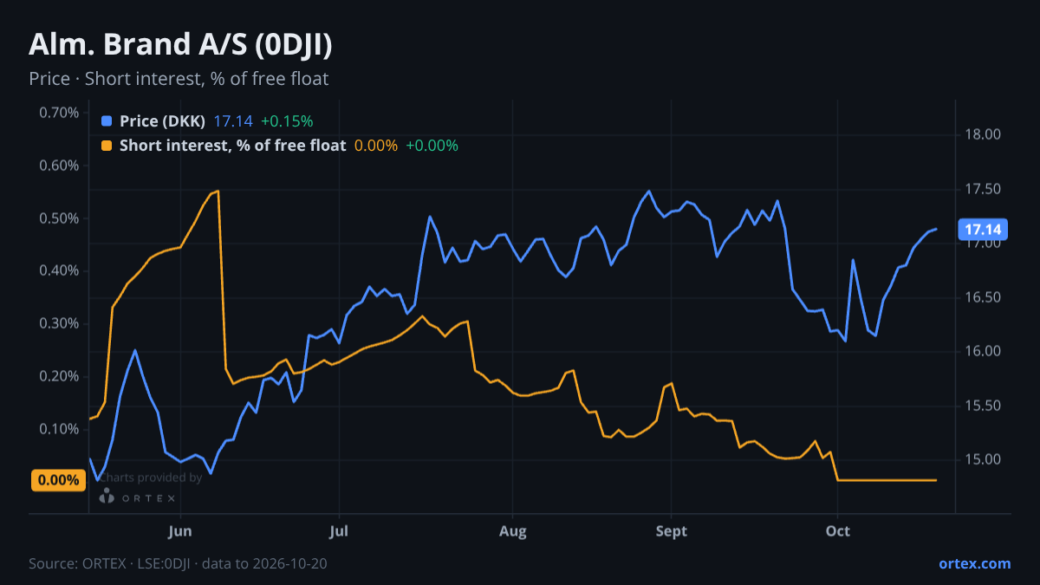Screen dimensions: 1040x585
Task: Click the 0.00% short interest legend value
Action: coord(375,146)
